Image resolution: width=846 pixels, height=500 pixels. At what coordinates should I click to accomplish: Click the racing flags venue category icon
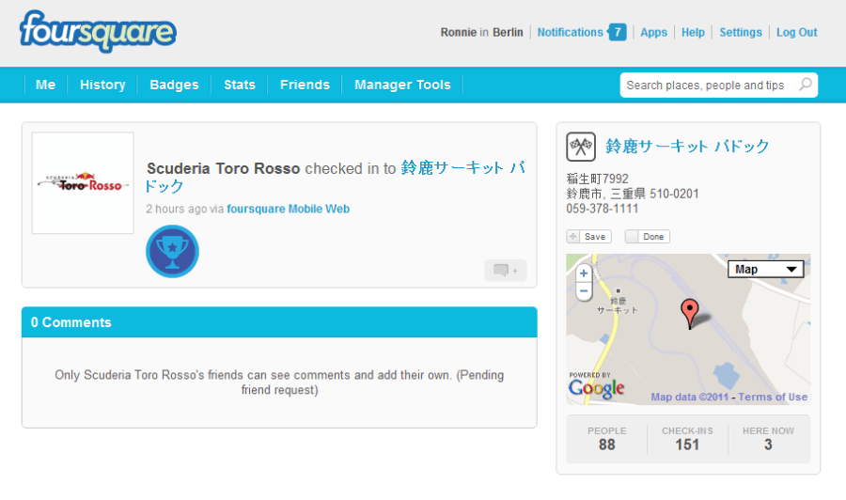point(581,147)
